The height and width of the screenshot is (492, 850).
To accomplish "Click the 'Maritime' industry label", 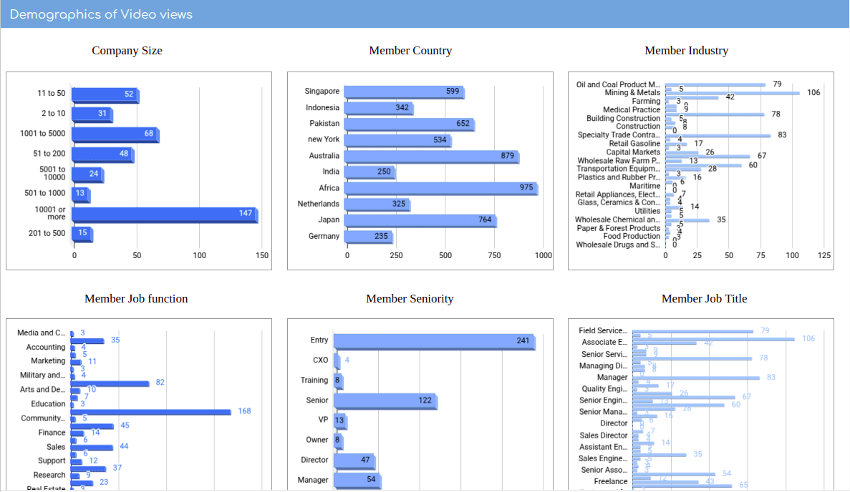I will [x=644, y=186].
